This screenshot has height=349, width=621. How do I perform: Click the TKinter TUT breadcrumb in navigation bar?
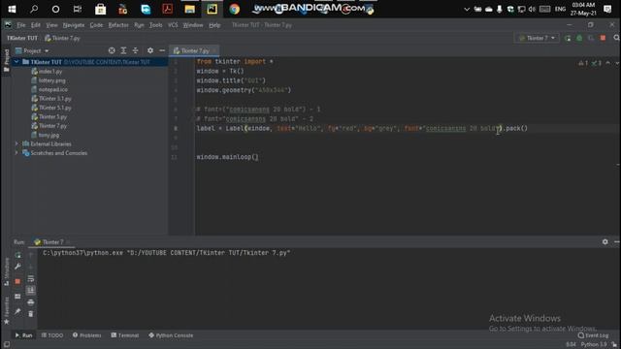tap(22, 38)
